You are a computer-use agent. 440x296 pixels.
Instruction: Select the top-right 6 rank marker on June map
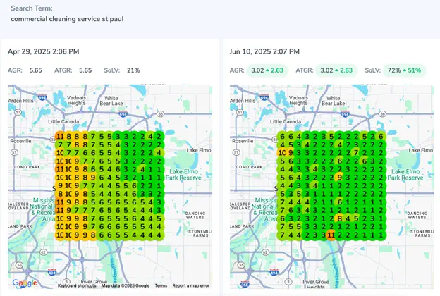(x=381, y=137)
